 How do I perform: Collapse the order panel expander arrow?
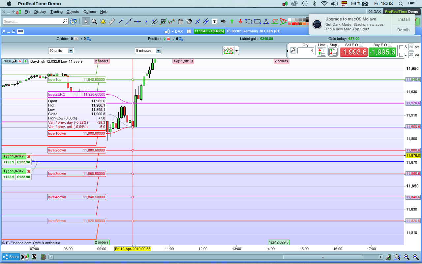(x=287, y=51)
